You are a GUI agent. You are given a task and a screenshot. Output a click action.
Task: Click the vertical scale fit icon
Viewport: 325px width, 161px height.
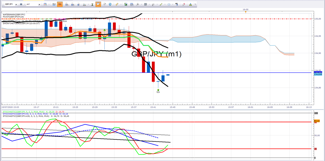click(92, 4)
